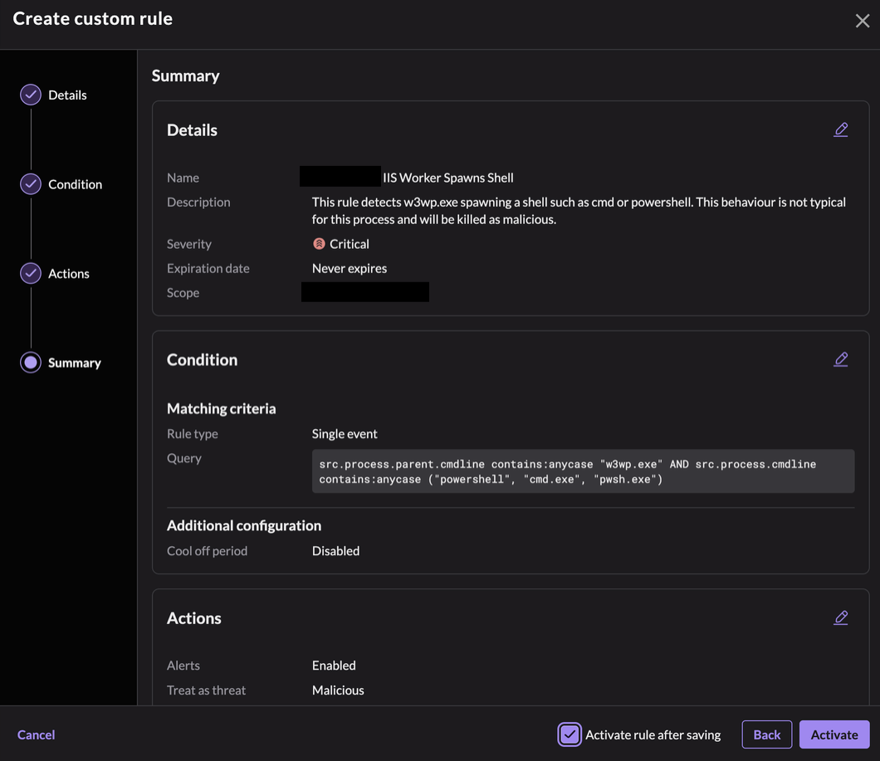The image size is (880, 761).
Task: Close the Create custom rule dialog
Action: pyautogui.click(x=862, y=21)
